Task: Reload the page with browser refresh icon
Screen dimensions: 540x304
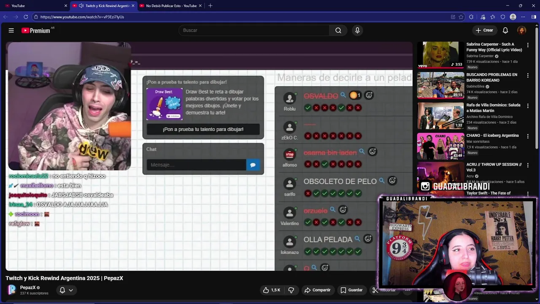Action: (x=26, y=17)
